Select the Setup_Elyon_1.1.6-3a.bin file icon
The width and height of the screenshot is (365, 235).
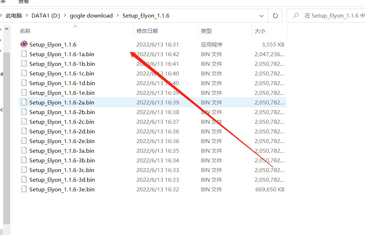click(x=24, y=151)
